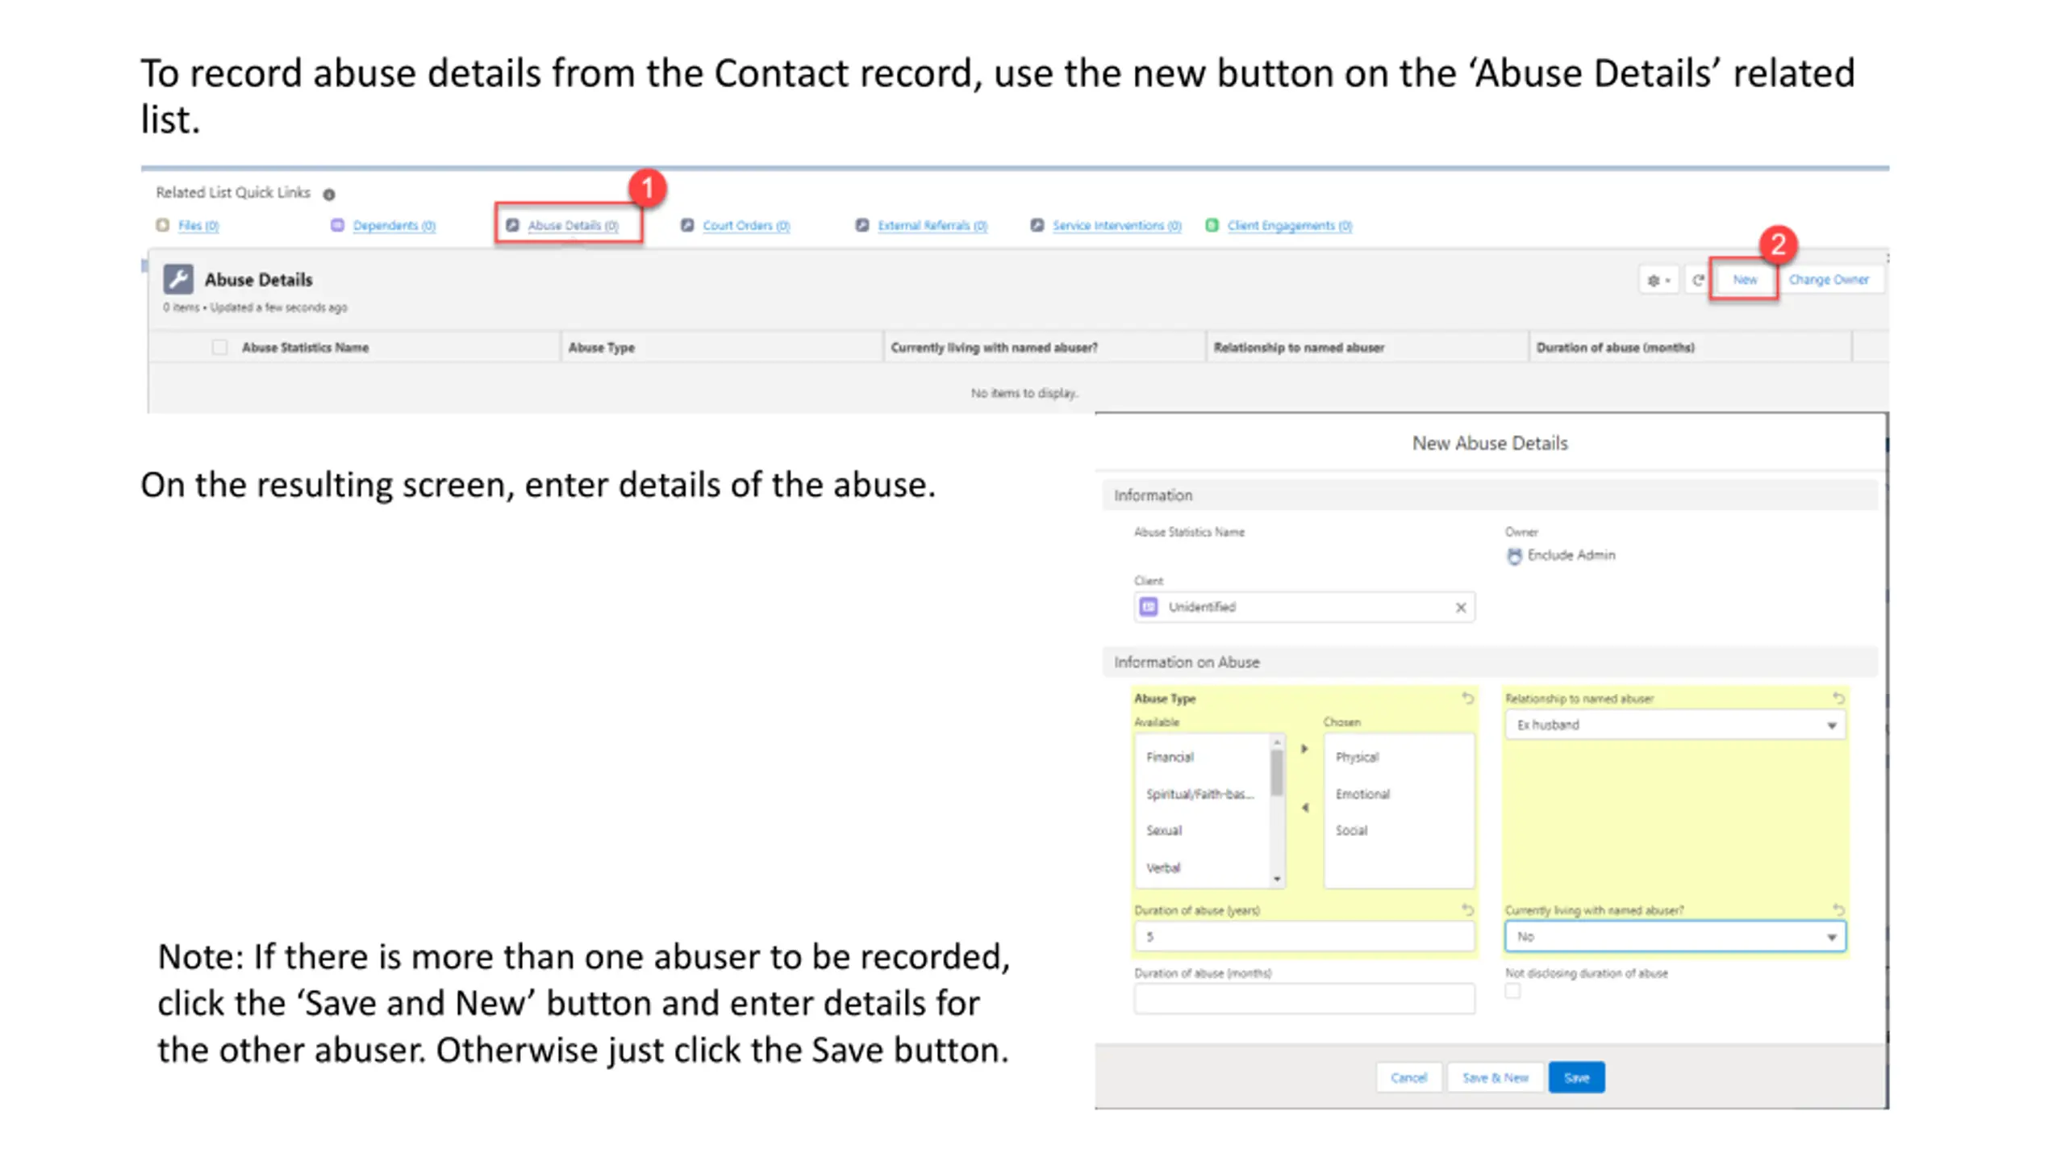Tick the select-all checkbox in list header
This screenshot has width=2065, height=1162.
click(x=219, y=348)
